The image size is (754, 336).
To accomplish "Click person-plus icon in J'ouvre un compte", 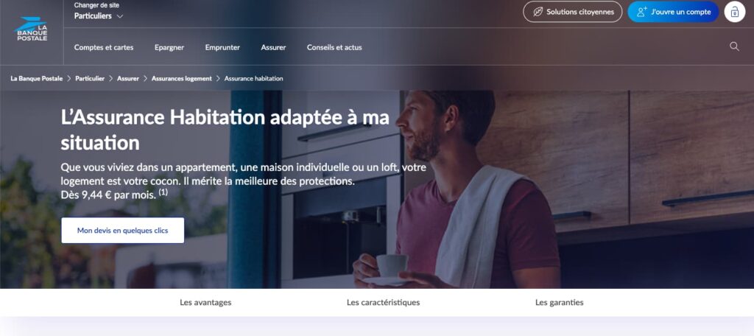I will click(x=642, y=12).
